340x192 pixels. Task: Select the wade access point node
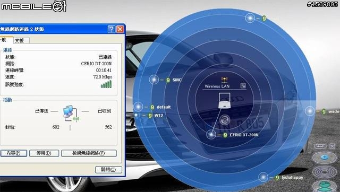pyautogui.click(x=310, y=111)
